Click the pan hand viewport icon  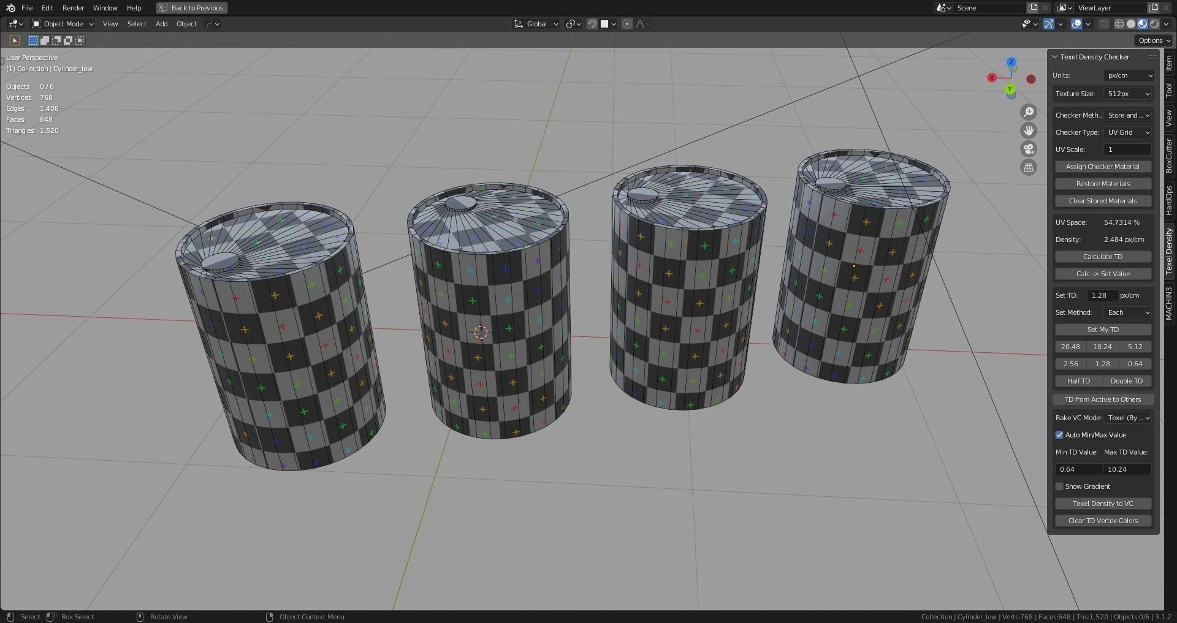1029,130
